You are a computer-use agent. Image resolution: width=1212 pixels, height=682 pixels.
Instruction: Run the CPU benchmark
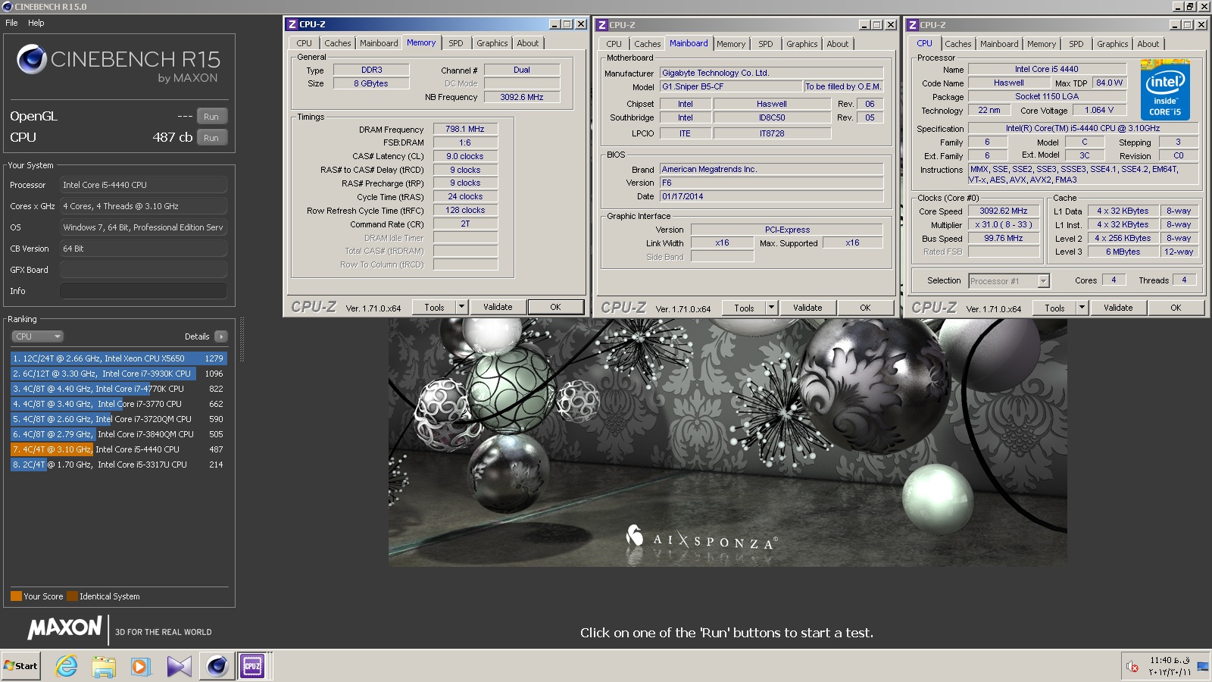click(211, 137)
